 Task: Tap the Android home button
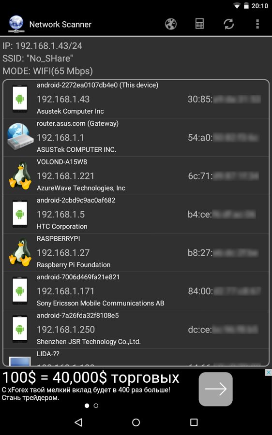pos(136,422)
